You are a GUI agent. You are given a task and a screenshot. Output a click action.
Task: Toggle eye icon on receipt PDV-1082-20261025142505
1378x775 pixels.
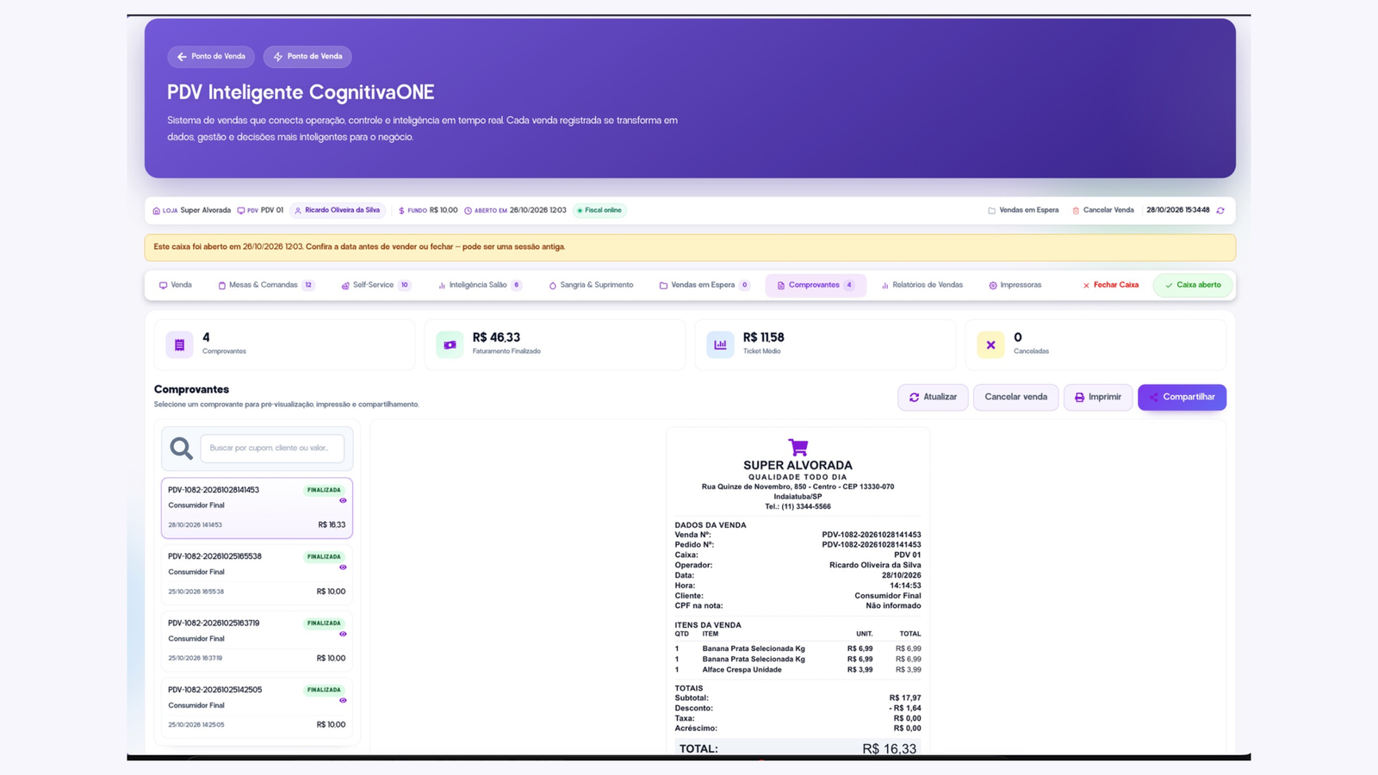(343, 700)
